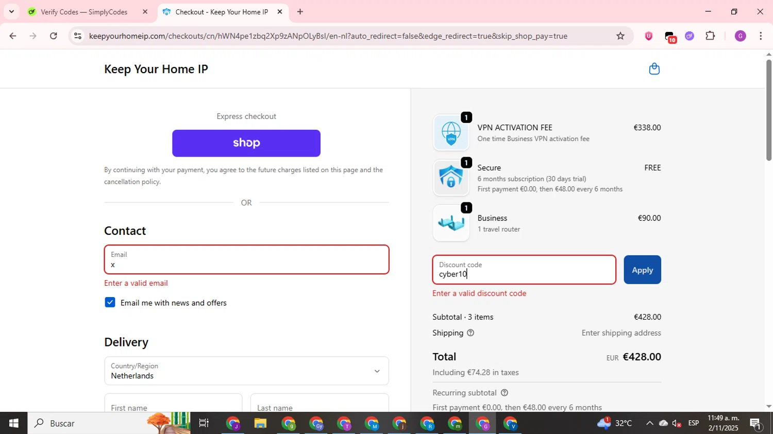The image size is (773, 434).
Task: Switch to the Verify Codes SimplyCodes tab
Action: pos(83,12)
